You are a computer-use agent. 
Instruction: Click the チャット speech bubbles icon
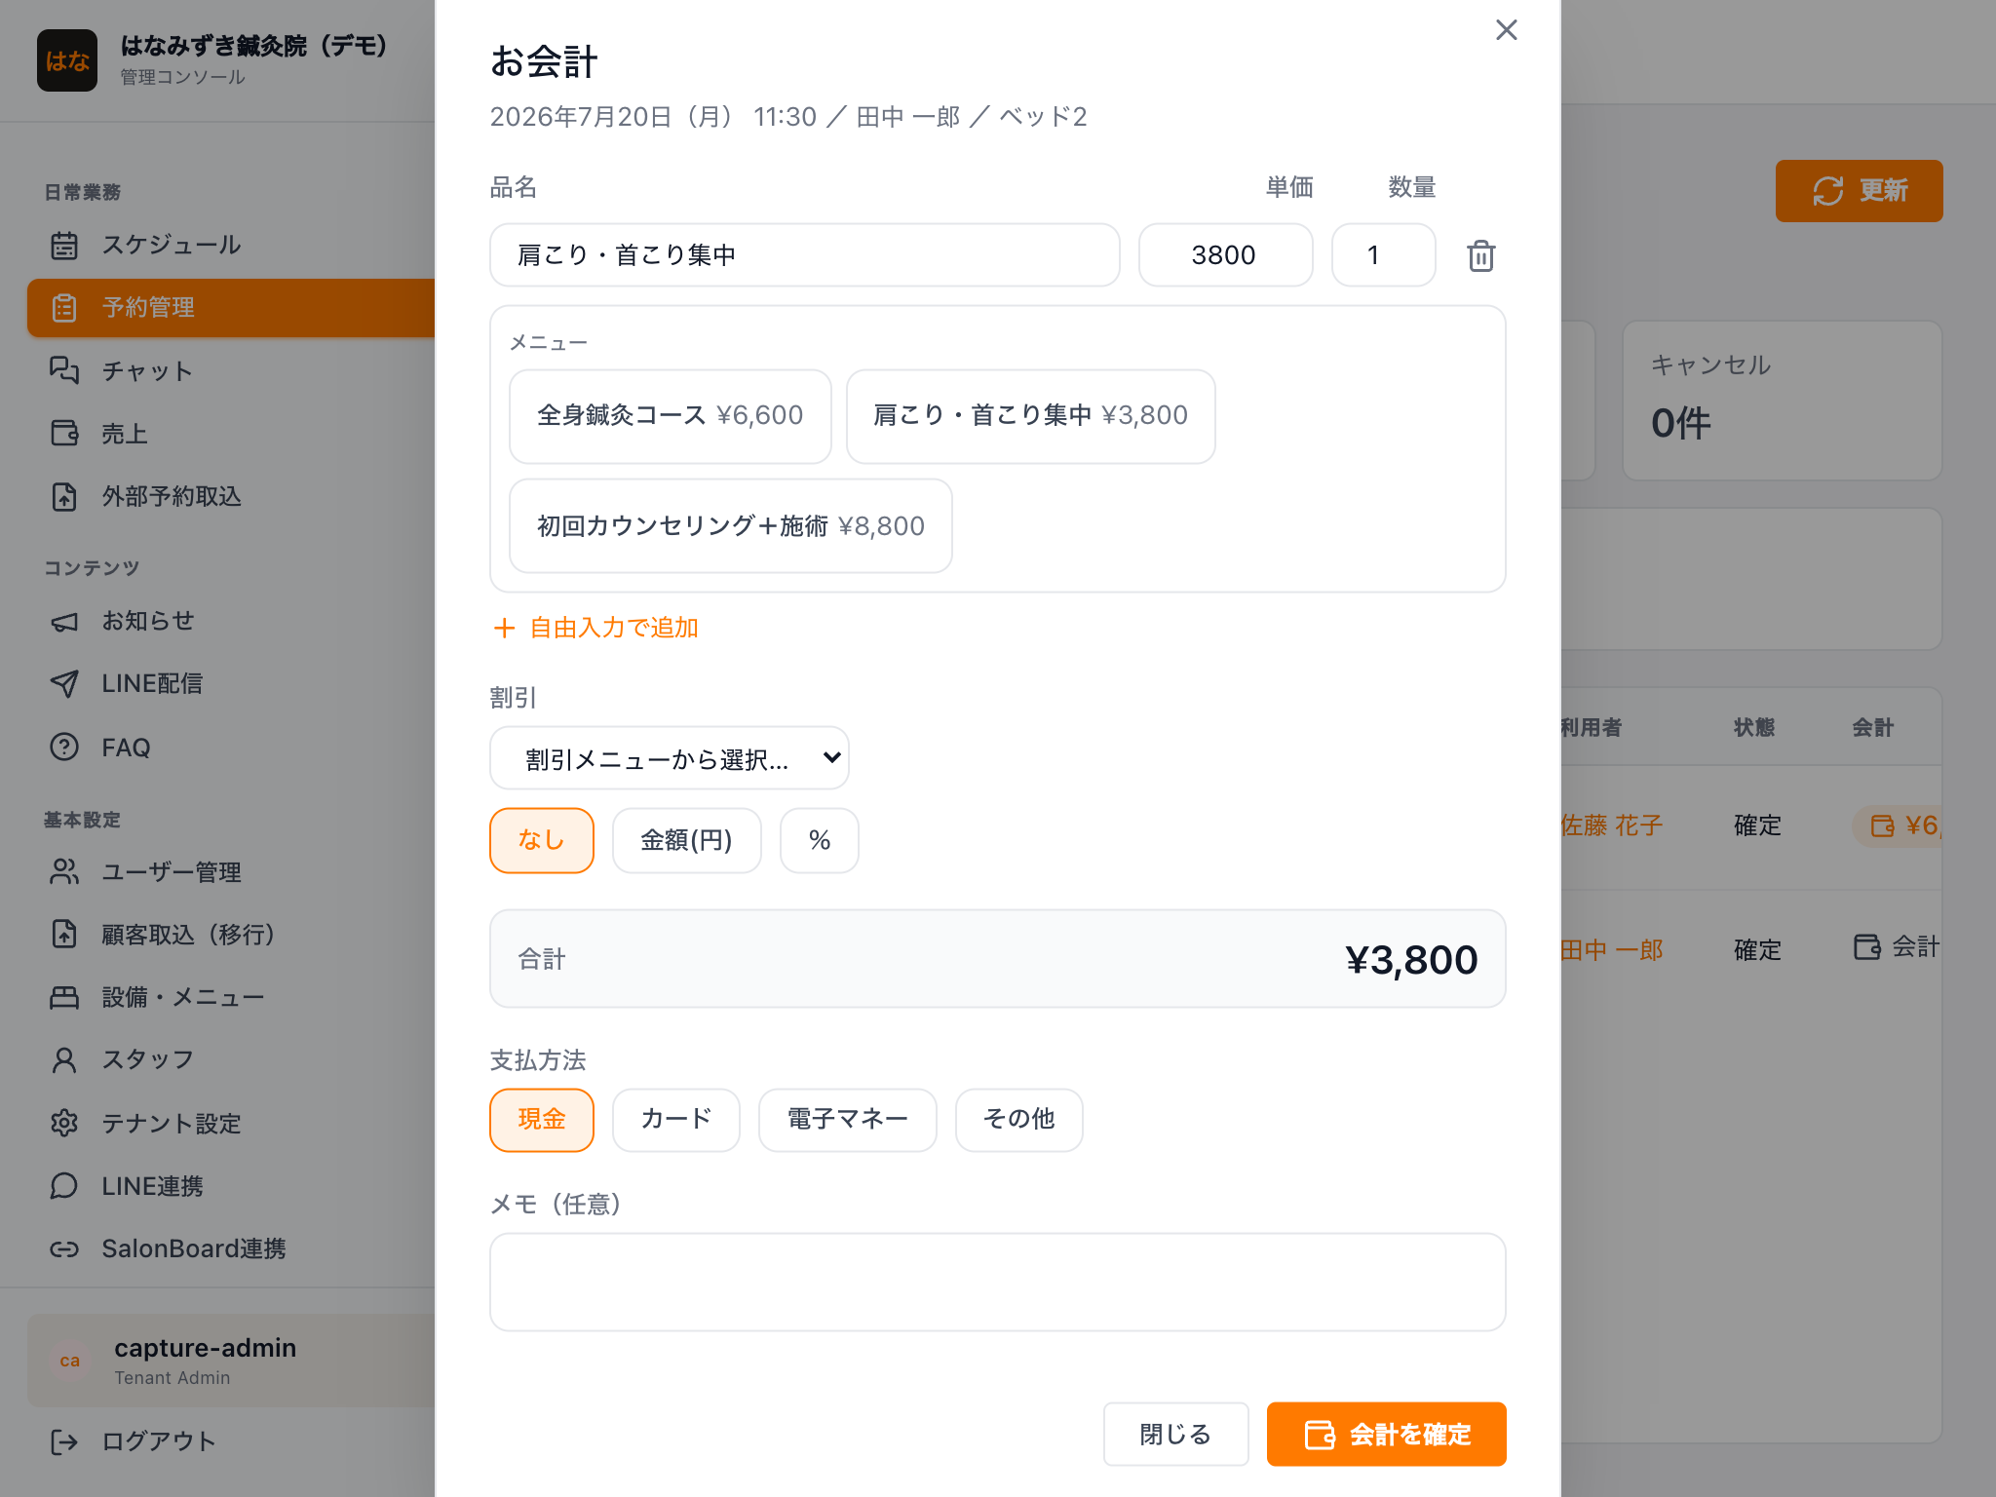pyautogui.click(x=64, y=370)
